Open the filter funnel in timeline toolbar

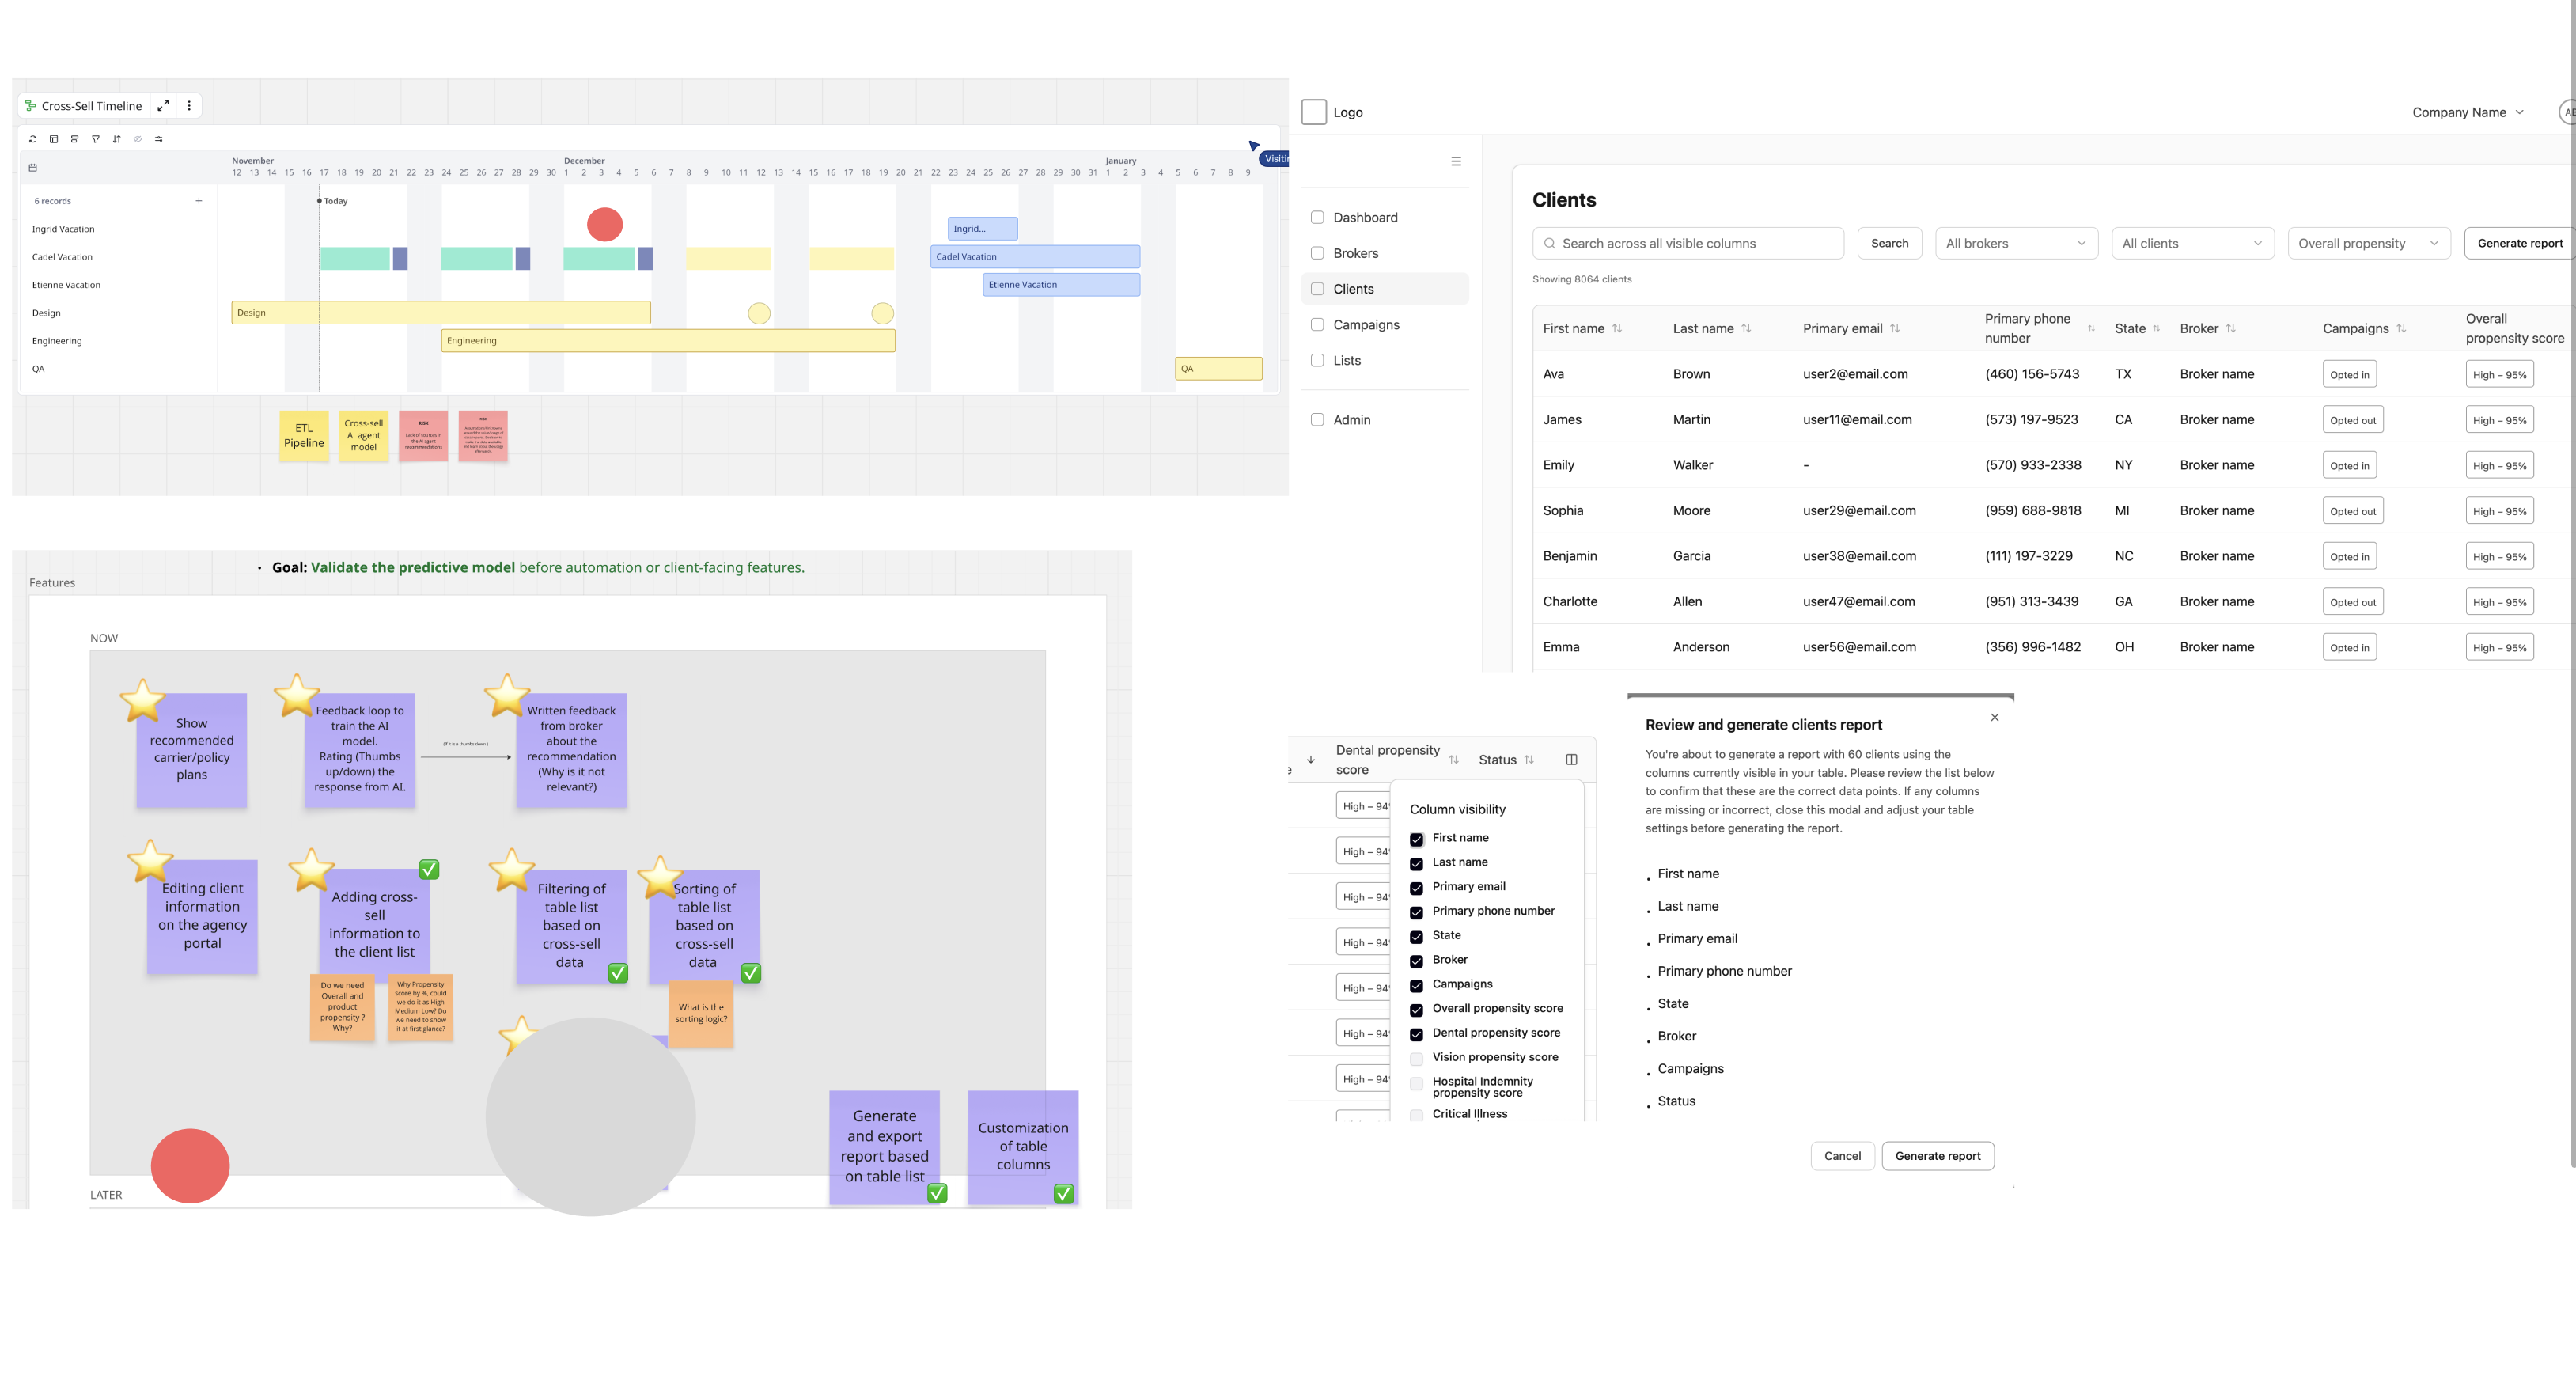[96, 139]
